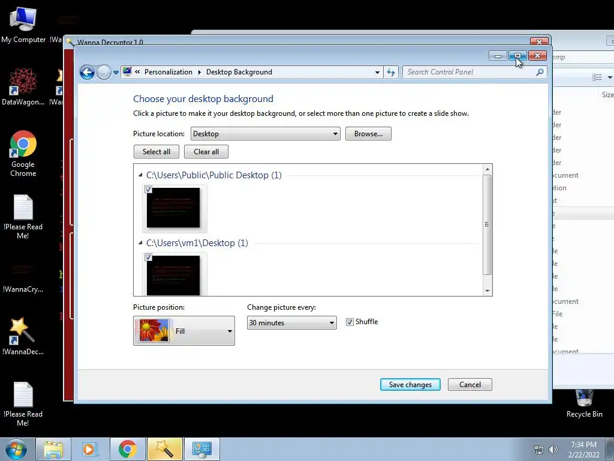Switch to Wanna Decryptor taskbar item
This screenshot has height=461, width=614.
[x=164, y=449]
